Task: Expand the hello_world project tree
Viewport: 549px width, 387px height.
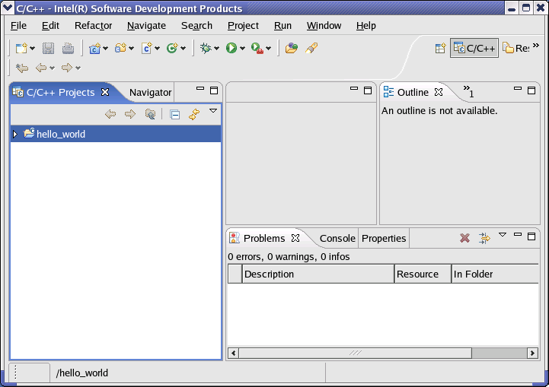Action: (15, 134)
